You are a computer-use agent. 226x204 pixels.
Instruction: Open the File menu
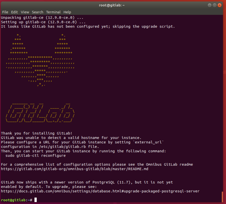(5, 12)
